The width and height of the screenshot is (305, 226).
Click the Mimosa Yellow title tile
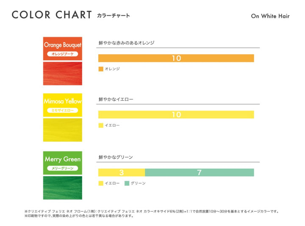click(62, 102)
